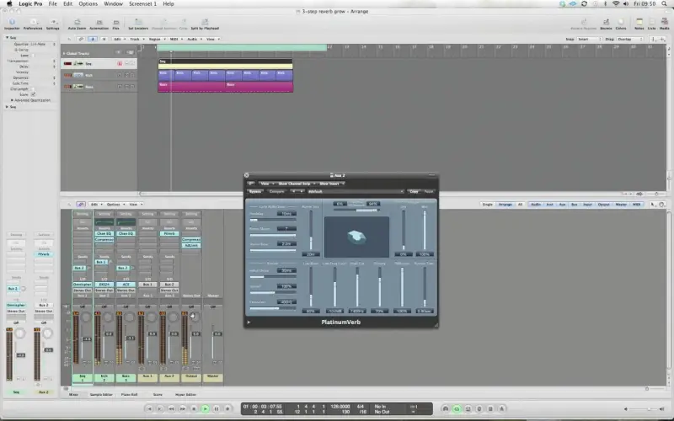Adjust the Predelay slider in PlatinumVerb
The image size is (674, 421).
pyautogui.click(x=272, y=220)
